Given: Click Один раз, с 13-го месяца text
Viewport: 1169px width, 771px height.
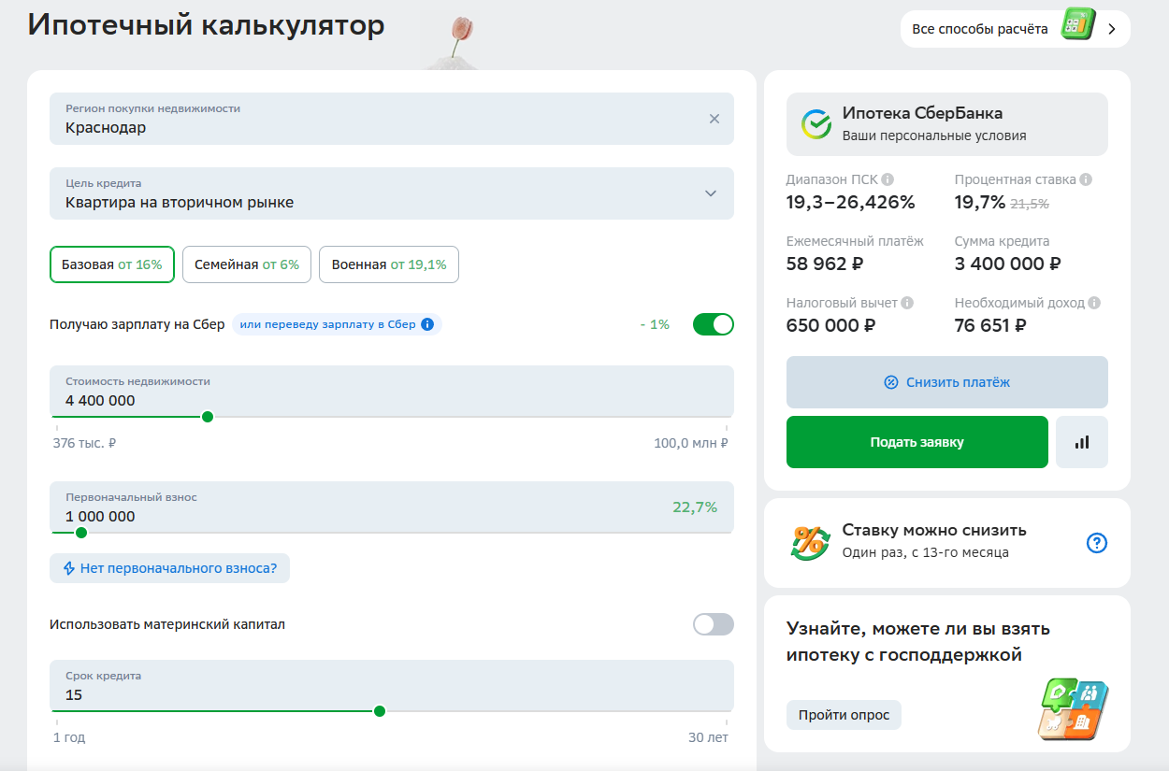Looking at the screenshot, I should pyautogui.click(x=926, y=552).
